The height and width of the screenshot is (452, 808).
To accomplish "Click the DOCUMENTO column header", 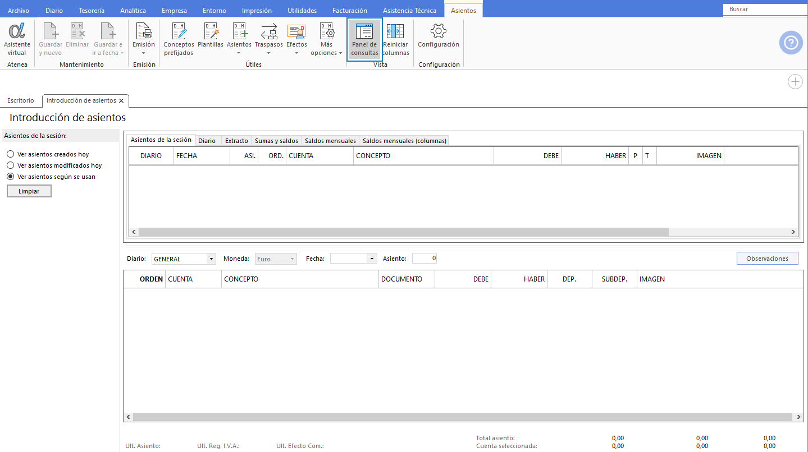I will (x=407, y=279).
